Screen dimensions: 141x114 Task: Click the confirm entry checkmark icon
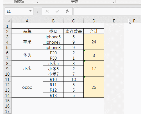pyautogui.click(x=57, y=11)
